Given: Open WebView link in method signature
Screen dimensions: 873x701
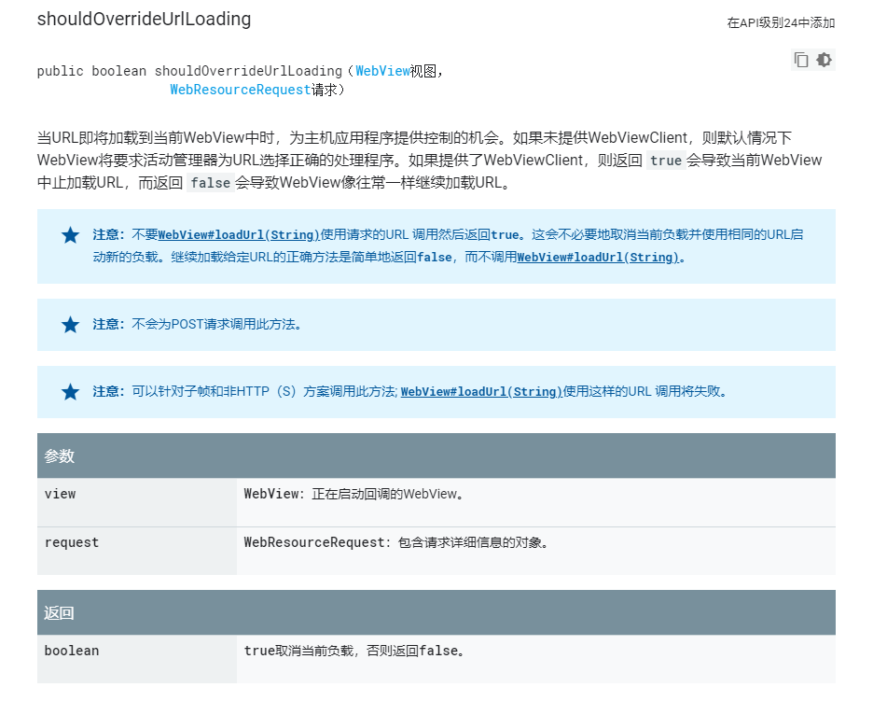Looking at the screenshot, I should click(382, 71).
